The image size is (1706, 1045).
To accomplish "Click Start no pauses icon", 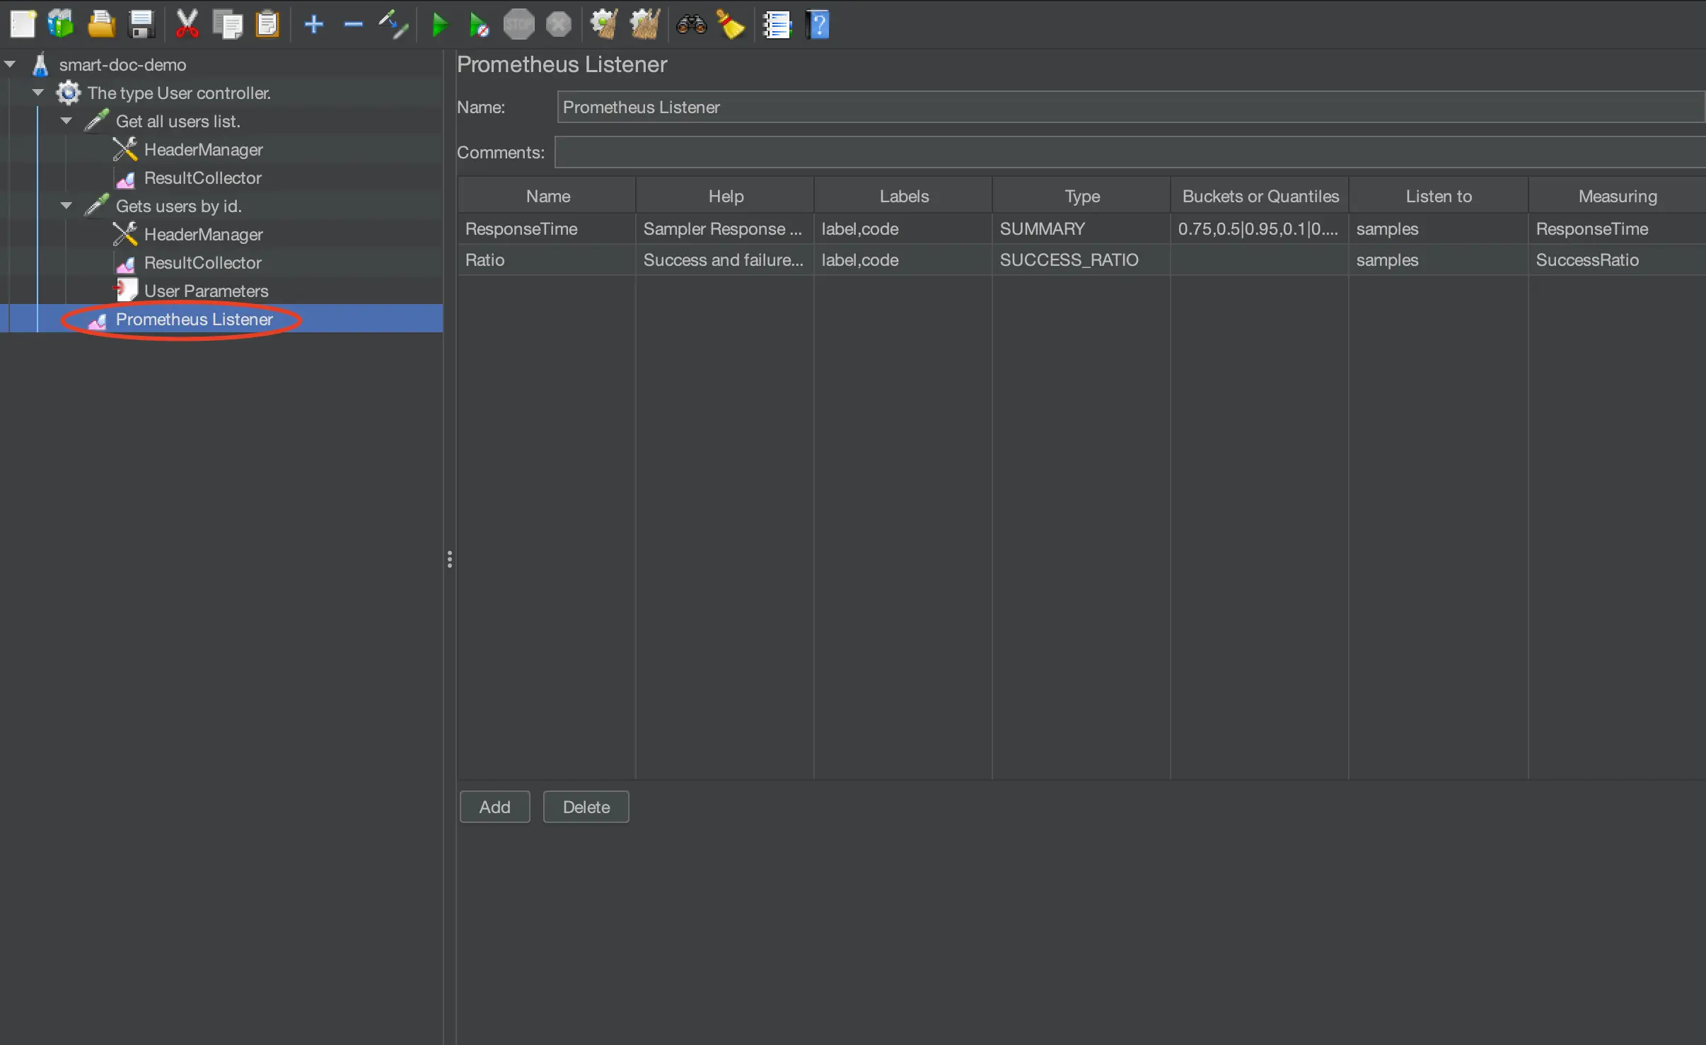I will pyautogui.click(x=479, y=25).
